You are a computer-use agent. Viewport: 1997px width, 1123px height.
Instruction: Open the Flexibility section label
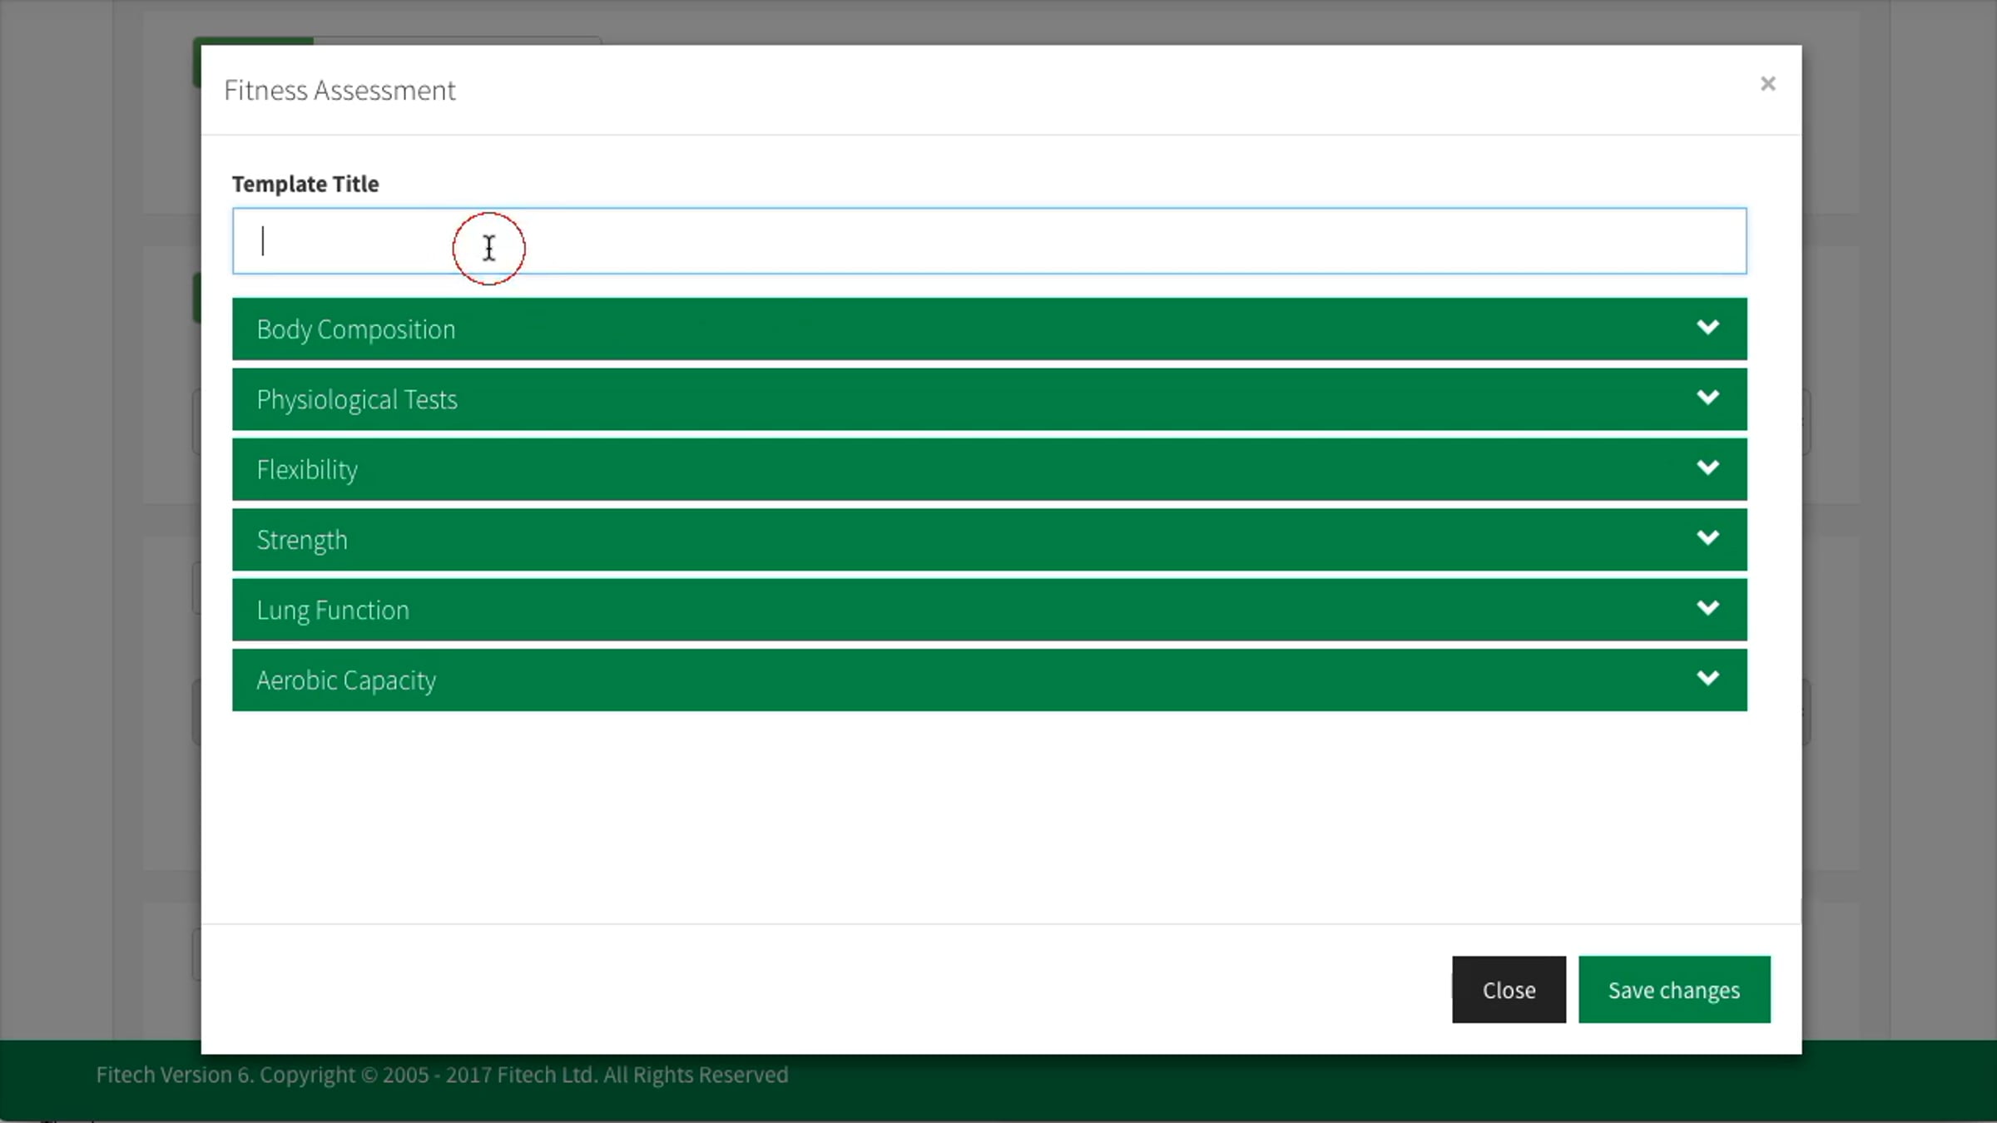pos(307,470)
